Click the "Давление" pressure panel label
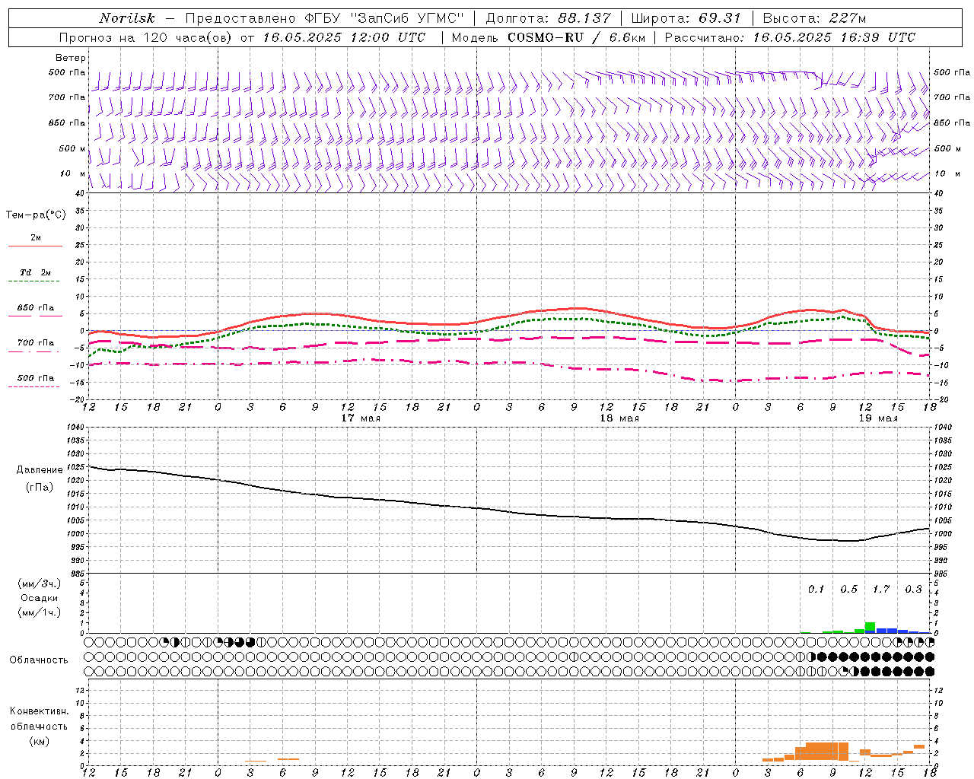The image size is (974, 779). pos(40,470)
